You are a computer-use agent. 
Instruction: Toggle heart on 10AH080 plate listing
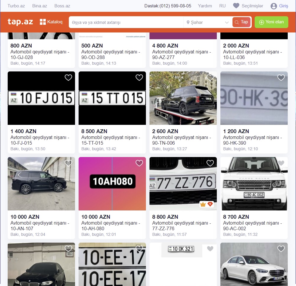point(139,163)
